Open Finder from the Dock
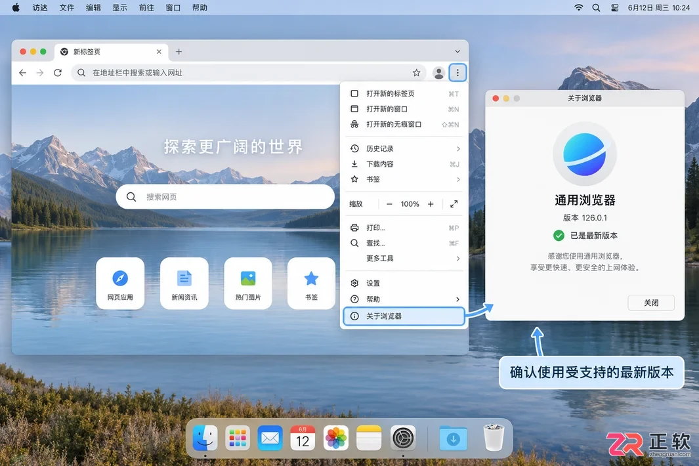The height and width of the screenshot is (466, 699). click(x=205, y=438)
